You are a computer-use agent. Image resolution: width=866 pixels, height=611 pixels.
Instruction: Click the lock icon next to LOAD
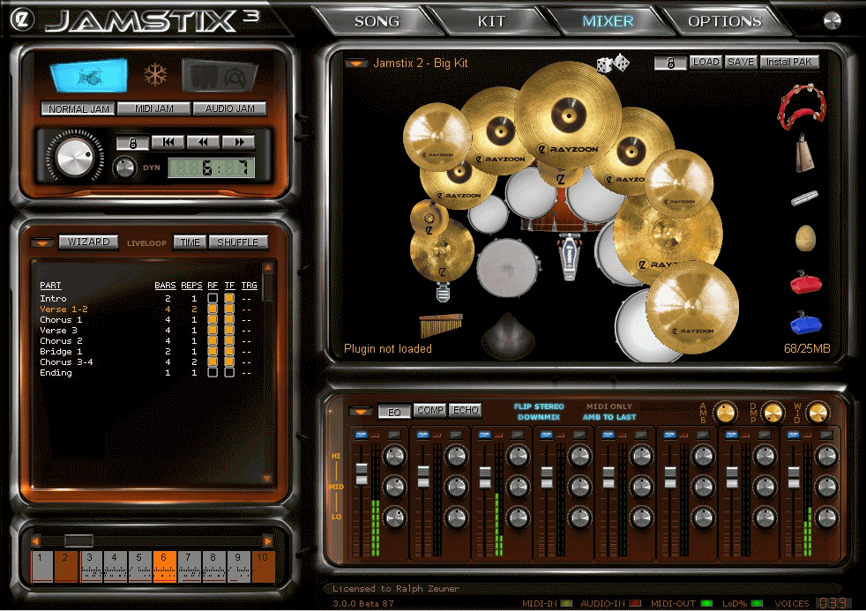[670, 63]
